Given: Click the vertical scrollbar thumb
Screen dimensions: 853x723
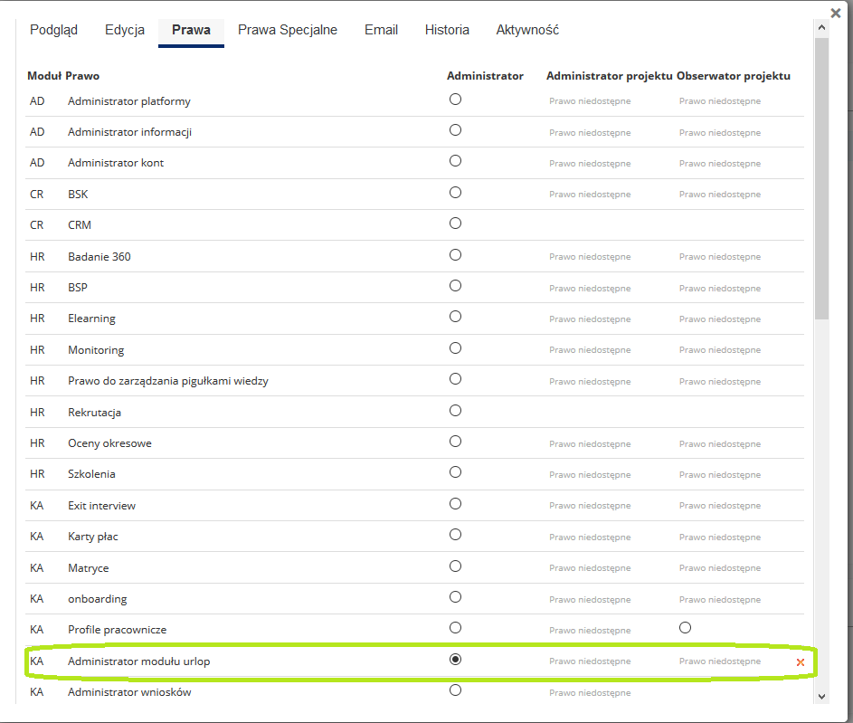Looking at the screenshot, I should (x=821, y=178).
